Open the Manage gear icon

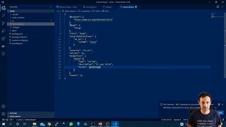coord(3,114)
